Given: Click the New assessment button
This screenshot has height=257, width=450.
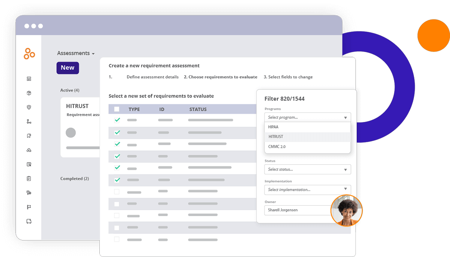Looking at the screenshot, I should click(67, 68).
